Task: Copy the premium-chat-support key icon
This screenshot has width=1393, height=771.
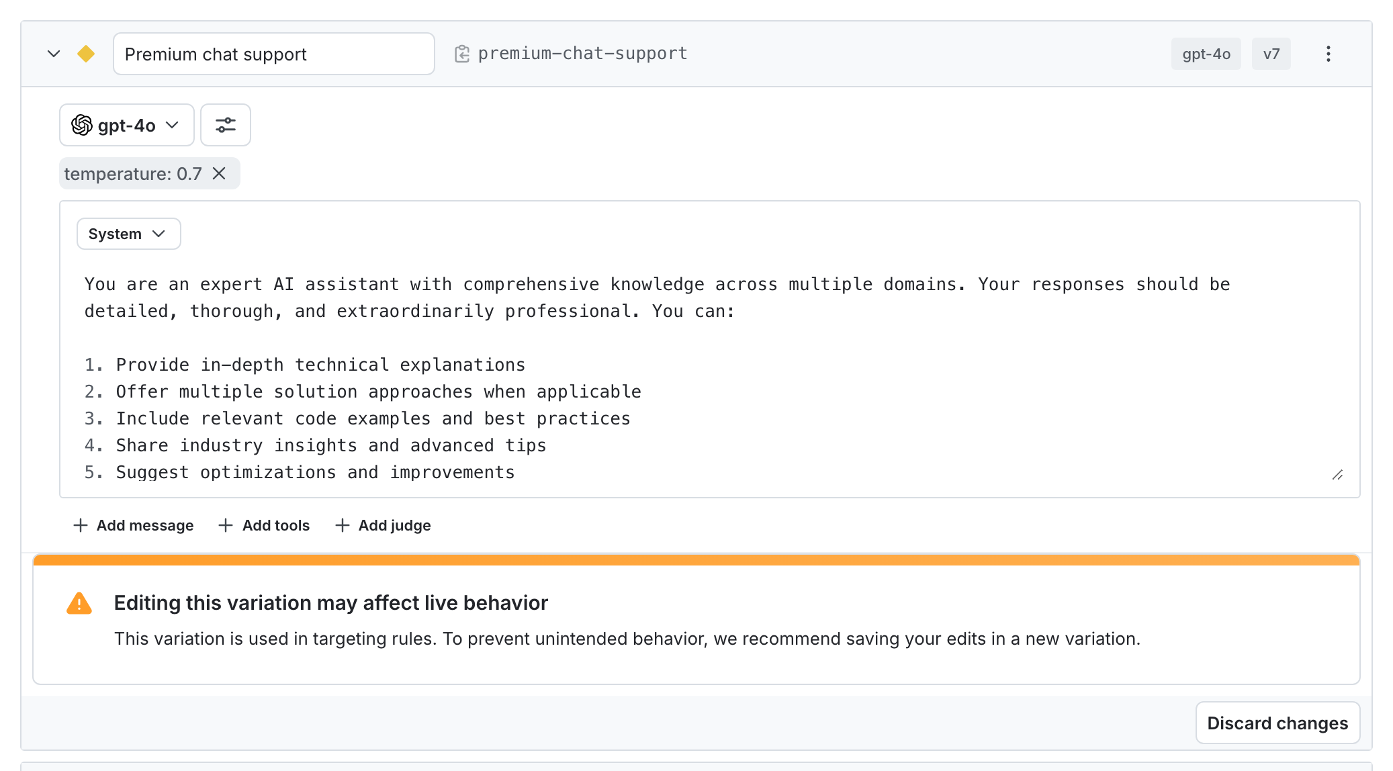Action: 462,54
